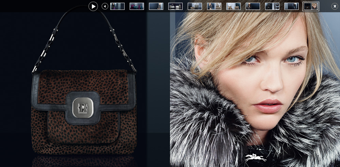Click the silver clasp on the handbag
The height and width of the screenshot is (167, 340).
coord(83,107)
